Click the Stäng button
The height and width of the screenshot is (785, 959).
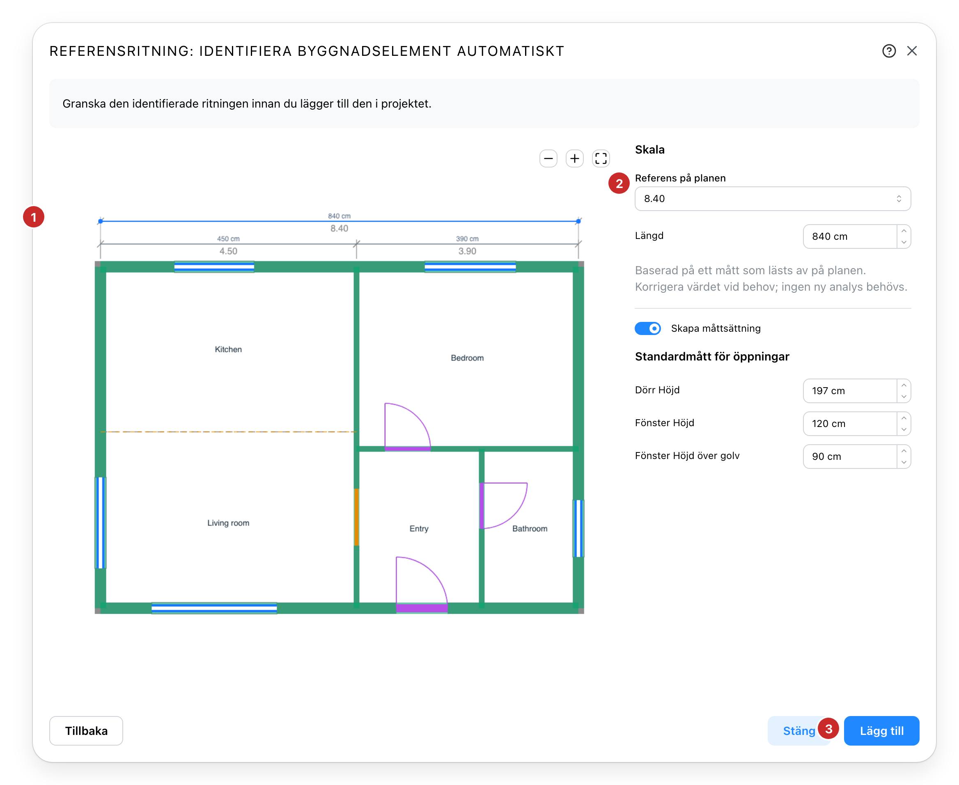tap(798, 731)
